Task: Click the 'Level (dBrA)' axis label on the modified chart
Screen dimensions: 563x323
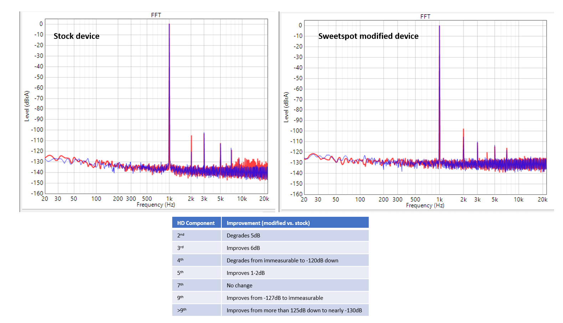Action: (286, 107)
